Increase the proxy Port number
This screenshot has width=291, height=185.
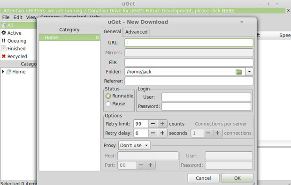click(150, 165)
